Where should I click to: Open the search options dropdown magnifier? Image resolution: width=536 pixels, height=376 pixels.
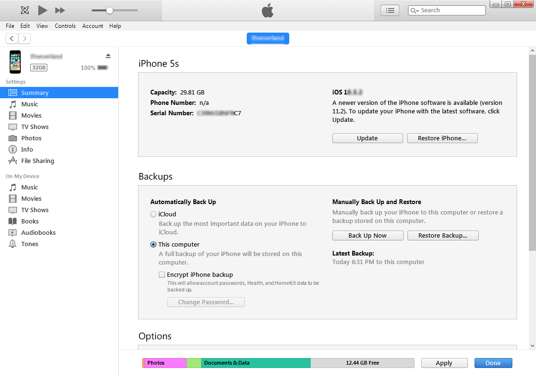pyautogui.click(x=415, y=10)
